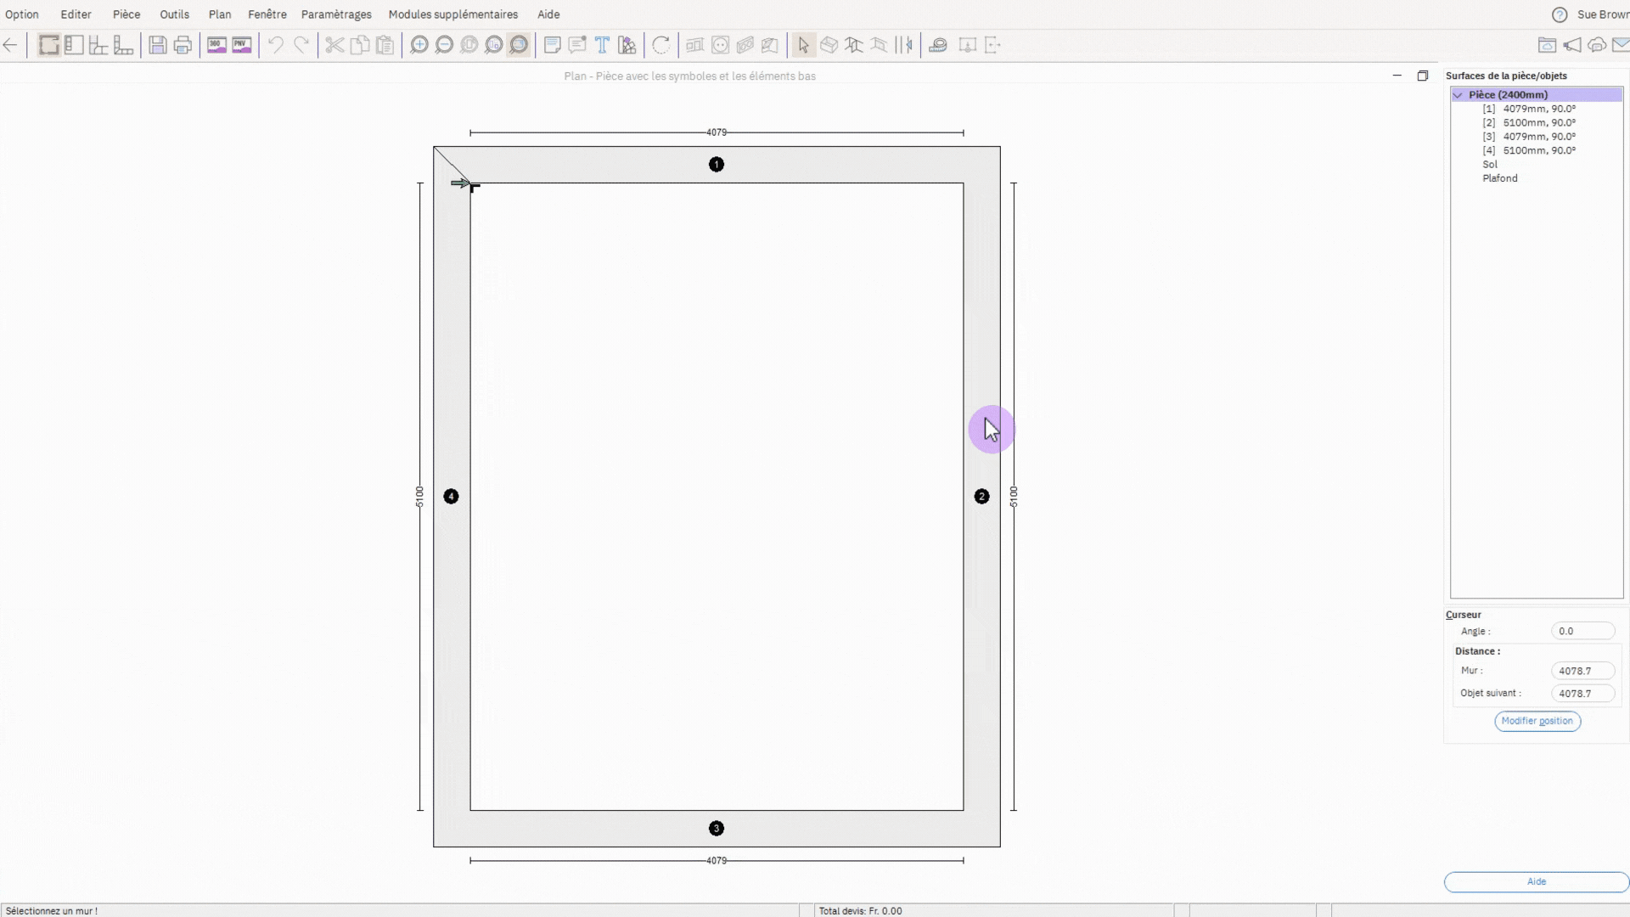Click the Angle input field
Screen dimensions: 1630x917
(x=1582, y=631)
